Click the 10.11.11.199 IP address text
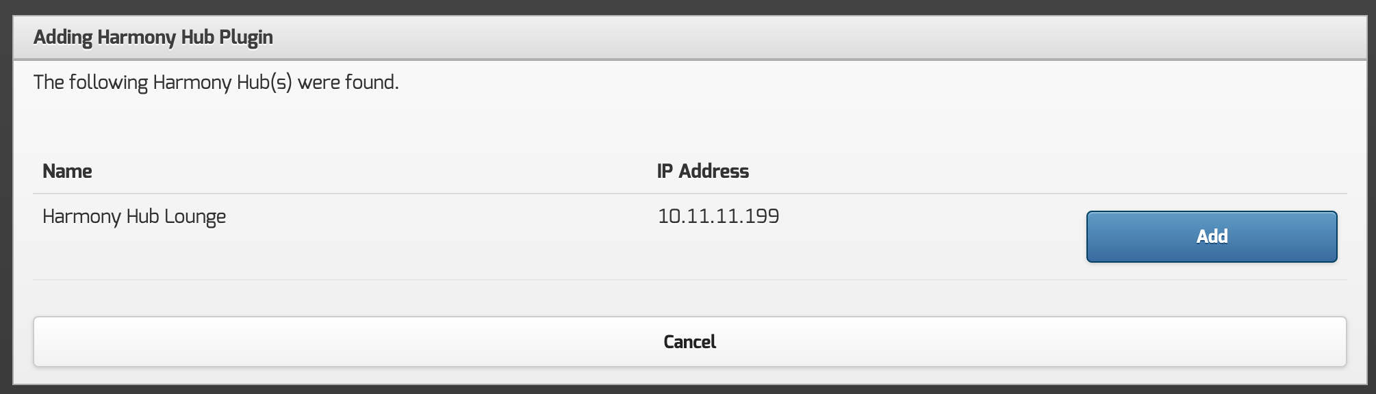Viewport: 1376px width, 394px height. click(718, 217)
